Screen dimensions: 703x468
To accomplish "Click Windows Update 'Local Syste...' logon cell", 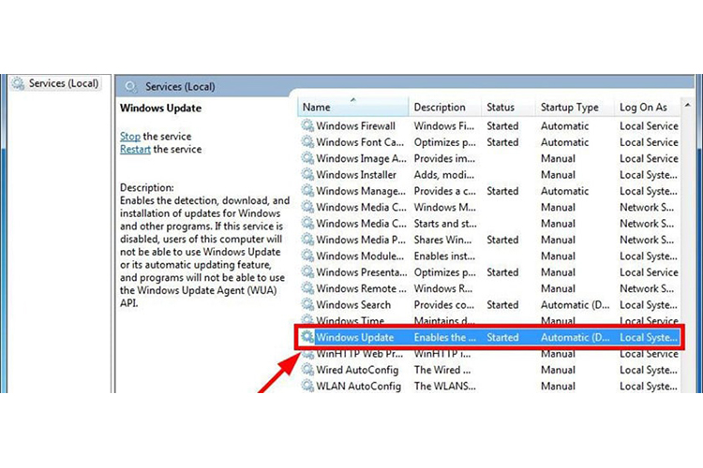I will (649, 337).
